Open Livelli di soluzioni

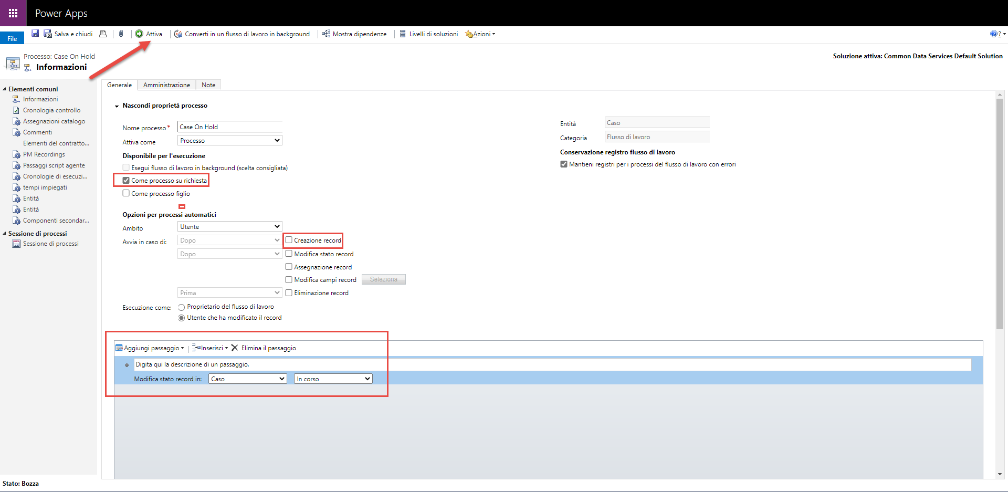[428, 34]
